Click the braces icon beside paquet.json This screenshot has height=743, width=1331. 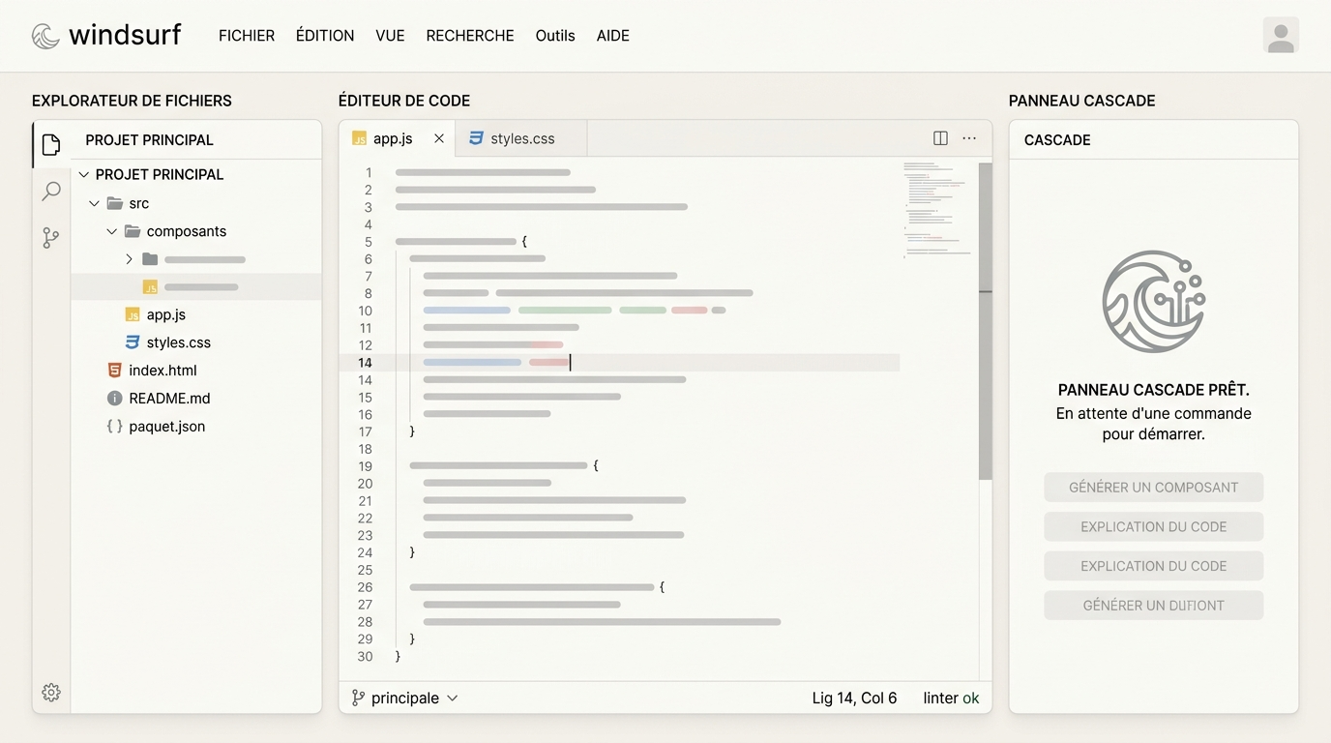(114, 427)
